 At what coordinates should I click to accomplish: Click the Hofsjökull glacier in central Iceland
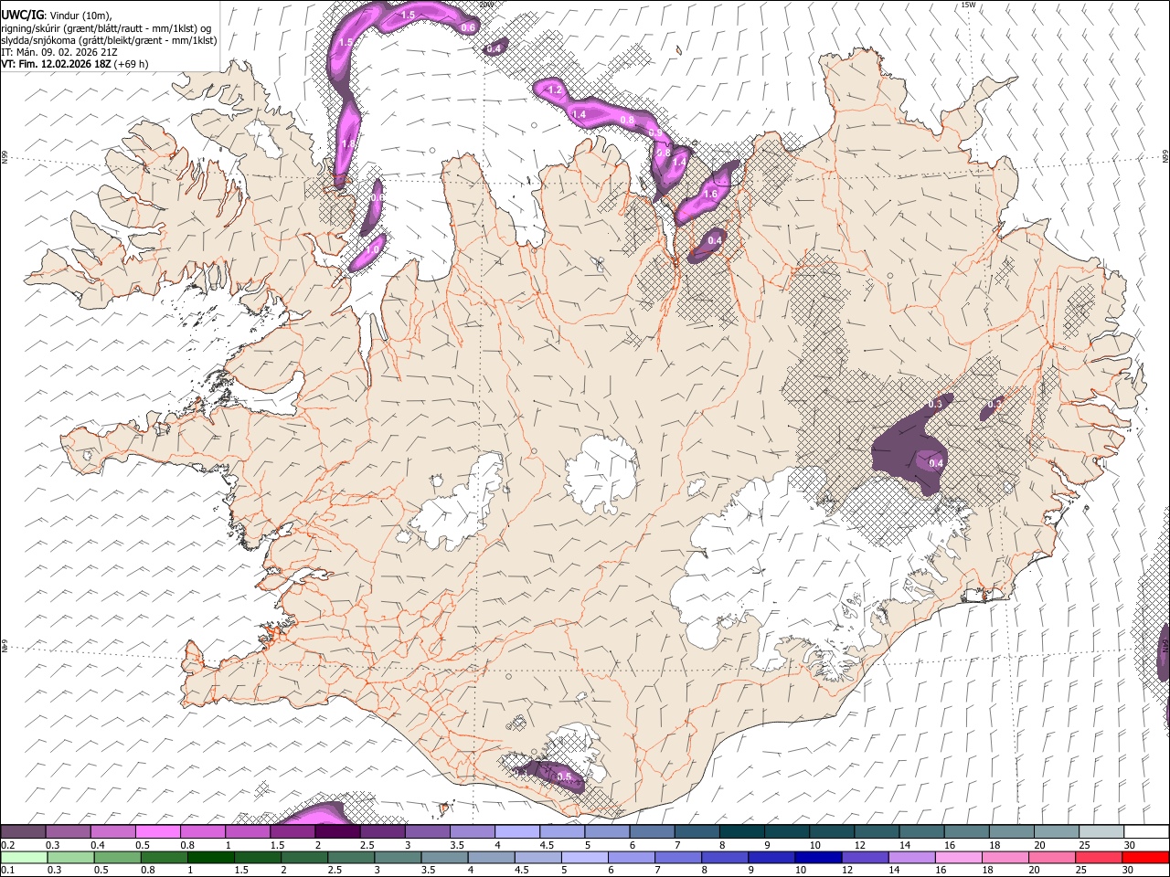(x=601, y=472)
